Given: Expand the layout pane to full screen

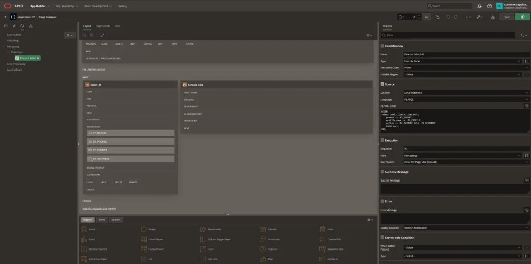Looking at the screenshot, I should point(103,35).
